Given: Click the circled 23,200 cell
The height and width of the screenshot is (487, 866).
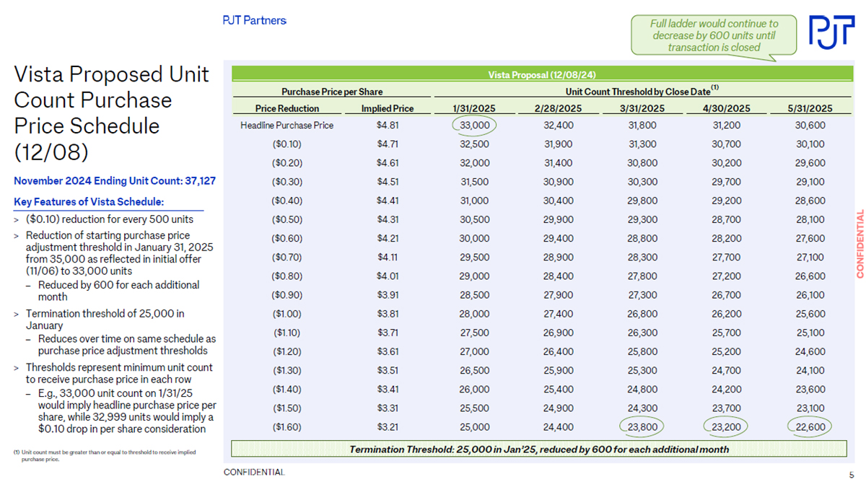Looking at the screenshot, I should pos(725,427).
